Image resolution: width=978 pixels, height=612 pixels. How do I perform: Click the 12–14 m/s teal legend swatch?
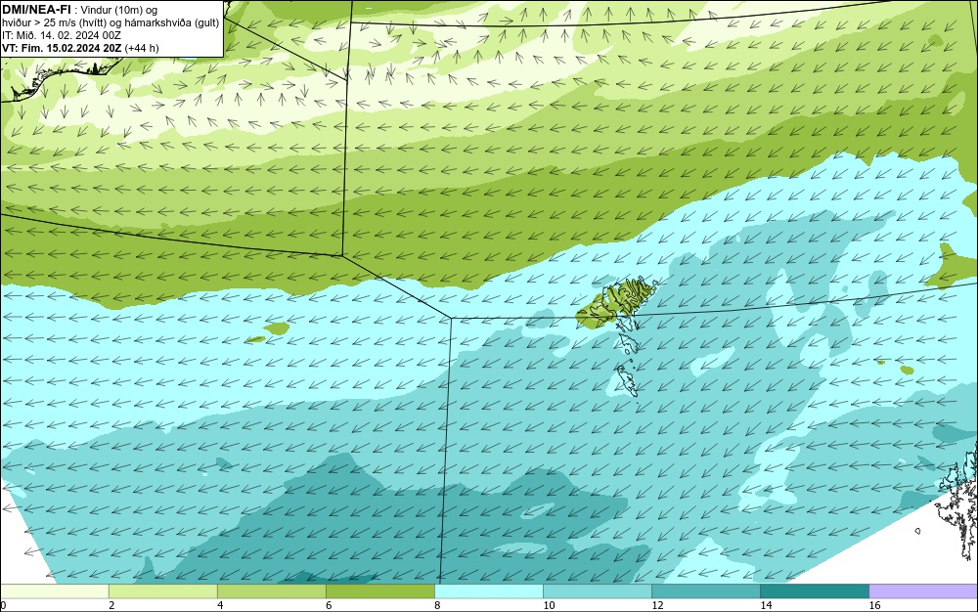click(706, 590)
